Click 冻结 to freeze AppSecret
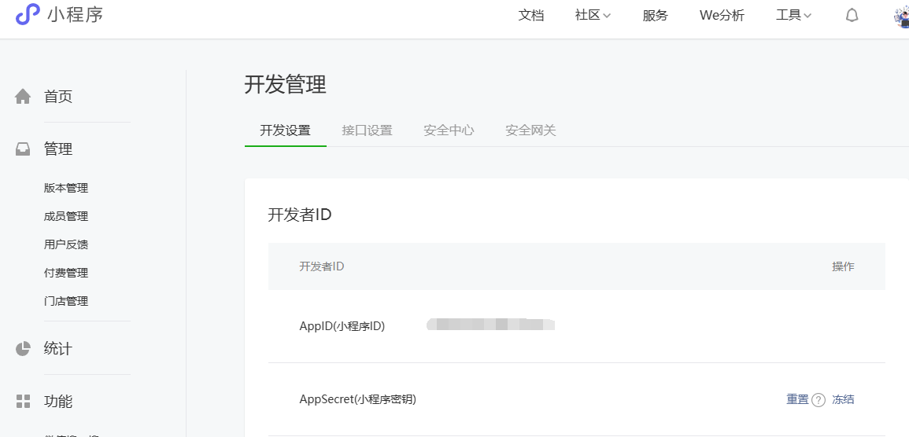The width and height of the screenshot is (909, 437). coord(843,399)
